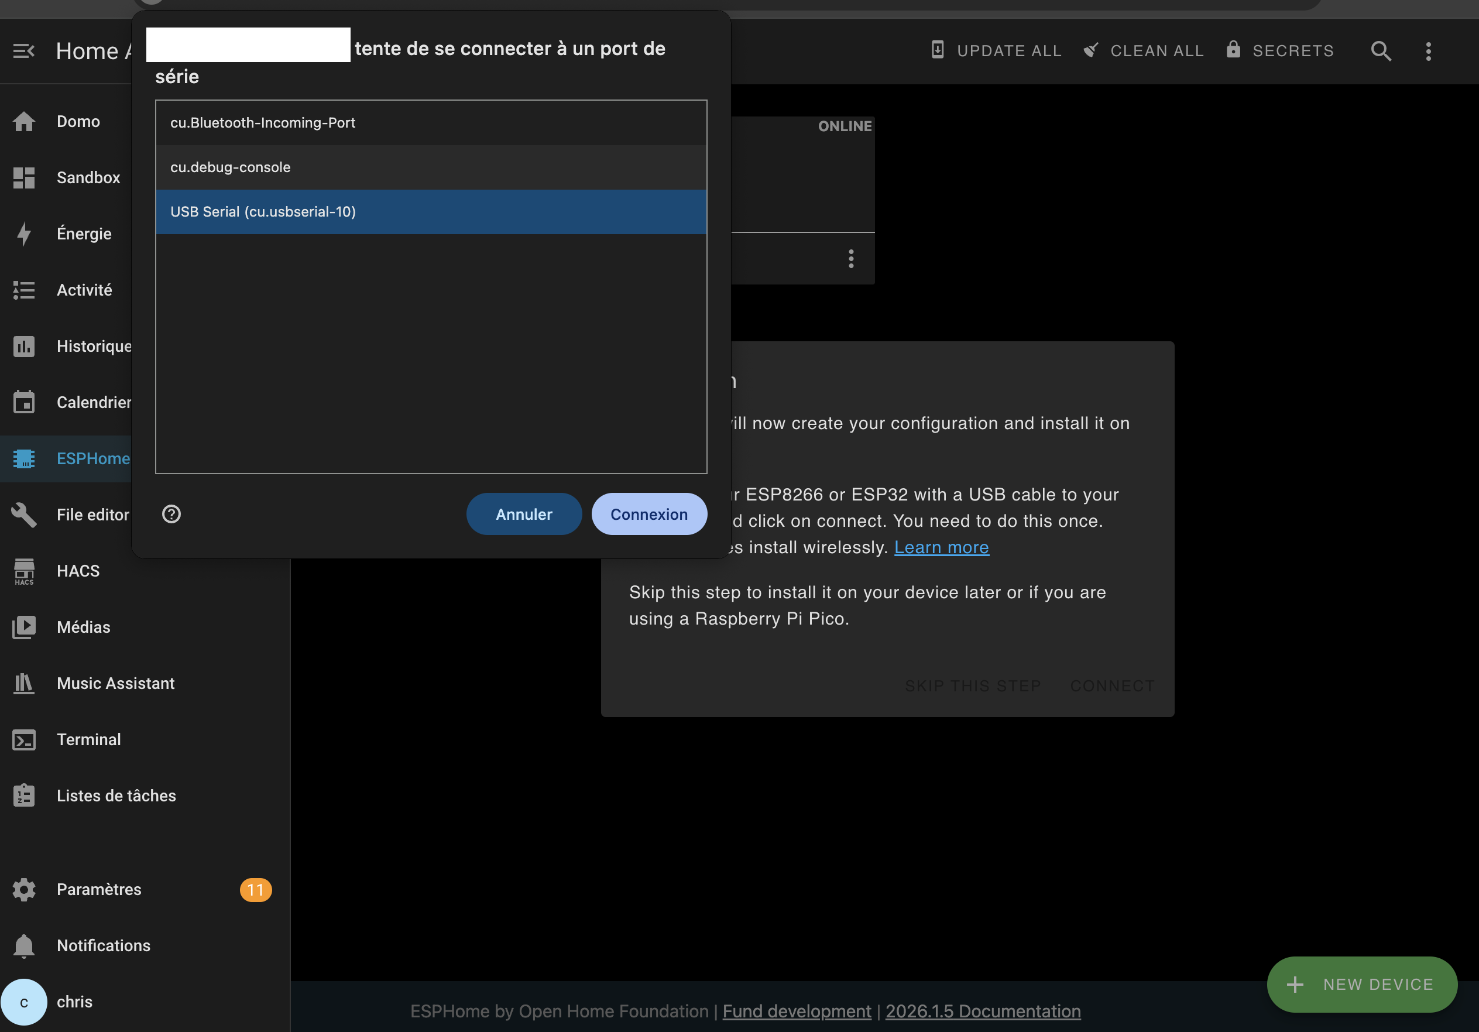Click UPDATE ALL in the header
1479x1032 pixels.
pyautogui.click(x=996, y=51)
